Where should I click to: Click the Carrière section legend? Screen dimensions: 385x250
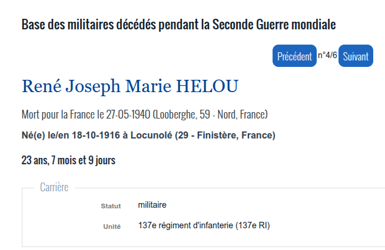click(54, 187)
